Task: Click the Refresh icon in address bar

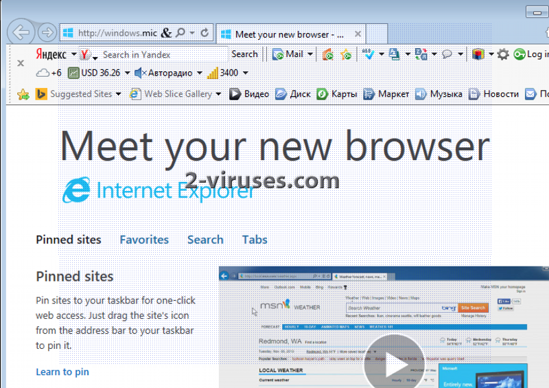Action: tap(205, 33)
